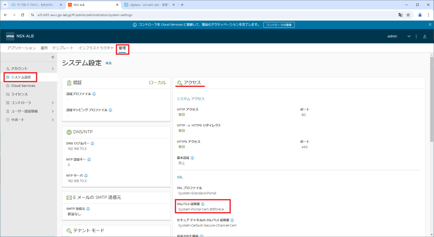The width and height of the screenshot is (434, 237).
Task: Select the 管理 top menu
Action: pyautogui.click(x=122, y=48)
